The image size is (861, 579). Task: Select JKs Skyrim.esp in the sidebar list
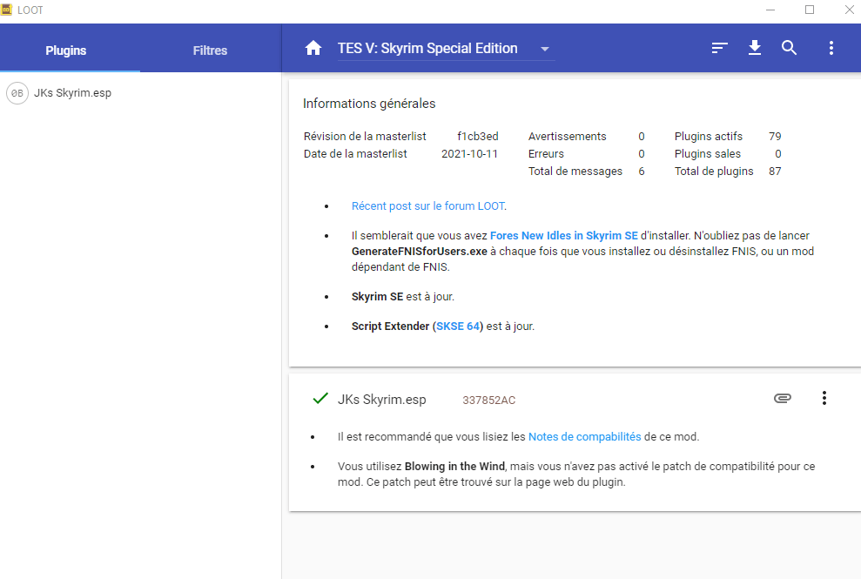[72, 93]
